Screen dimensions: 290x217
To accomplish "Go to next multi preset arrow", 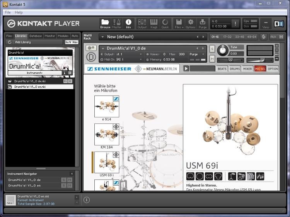I will pos(203,37).
